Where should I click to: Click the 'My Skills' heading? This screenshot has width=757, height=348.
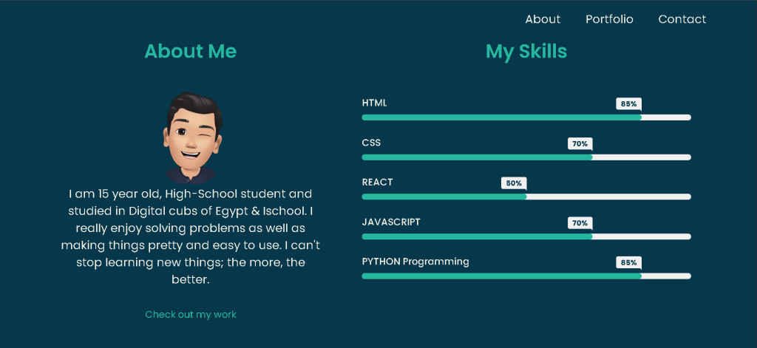coord(526,51)
